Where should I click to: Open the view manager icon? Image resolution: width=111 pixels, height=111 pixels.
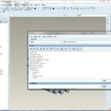coord(77,8)
